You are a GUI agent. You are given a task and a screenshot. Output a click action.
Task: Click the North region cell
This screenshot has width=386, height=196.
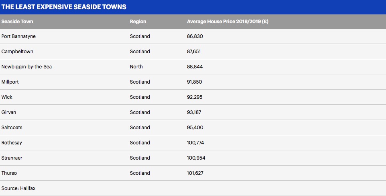[136, 67]
